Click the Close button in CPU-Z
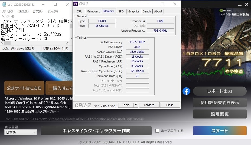Image resolution: width=251 pixels, height=145 pixels. click(170, 105)
